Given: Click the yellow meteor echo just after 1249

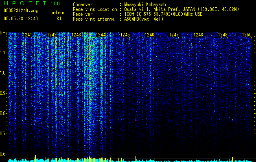Looking at the screenshot, I should [232, 120].
